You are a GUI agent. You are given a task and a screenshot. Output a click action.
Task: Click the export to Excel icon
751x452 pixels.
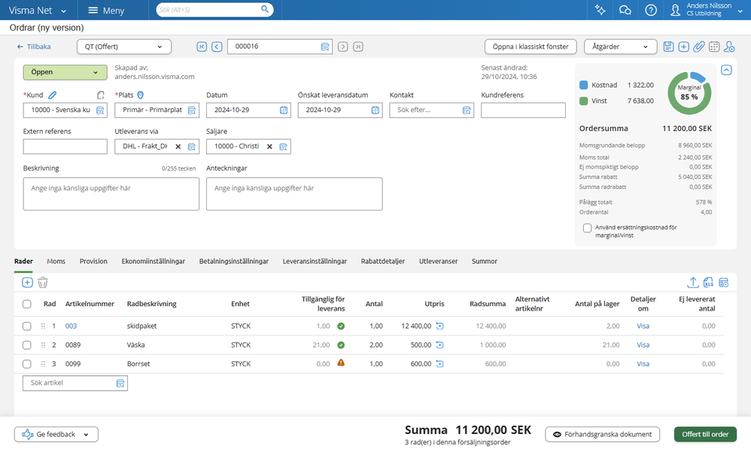coord(708,283)
